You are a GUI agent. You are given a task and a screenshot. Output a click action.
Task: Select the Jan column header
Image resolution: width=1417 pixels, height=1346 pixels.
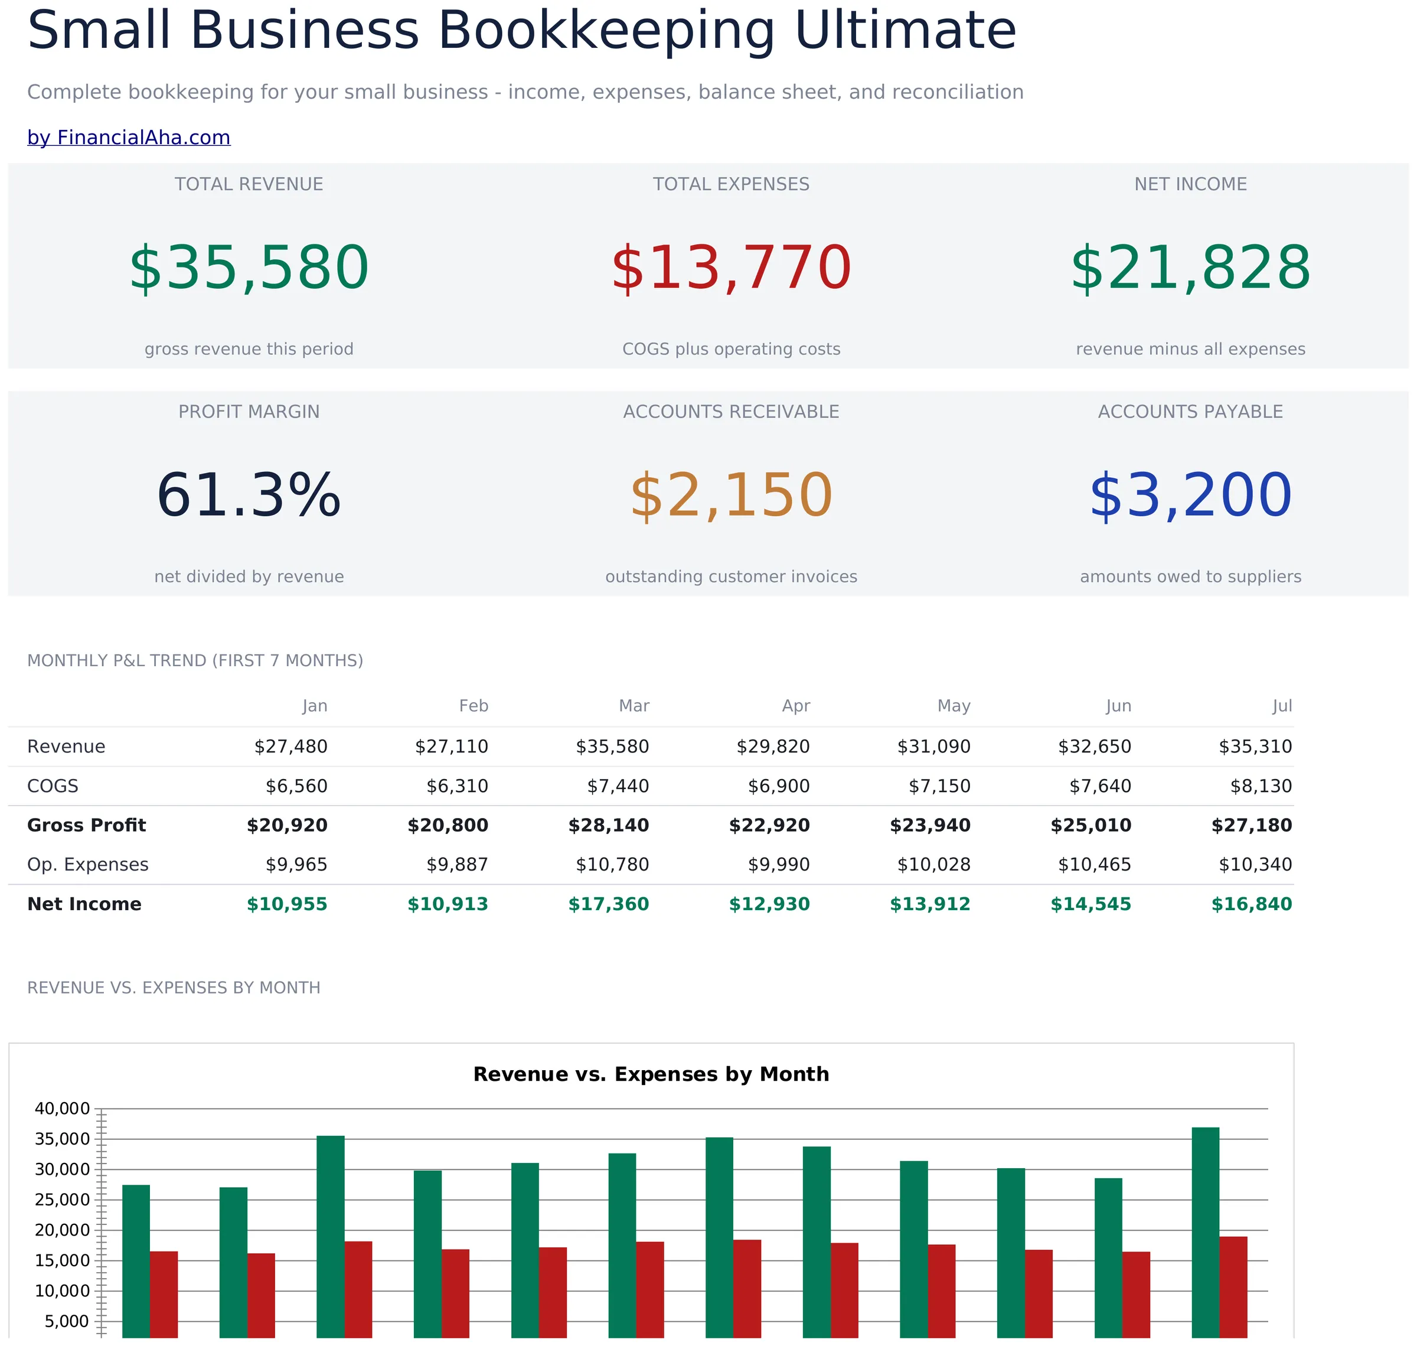click(315, 706)
